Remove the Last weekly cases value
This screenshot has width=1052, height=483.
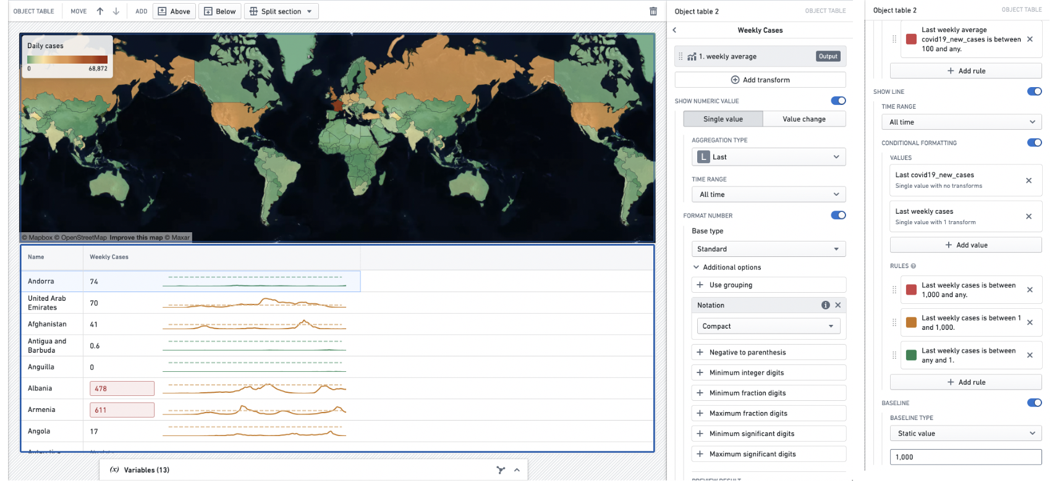(x=1029, y=216)
